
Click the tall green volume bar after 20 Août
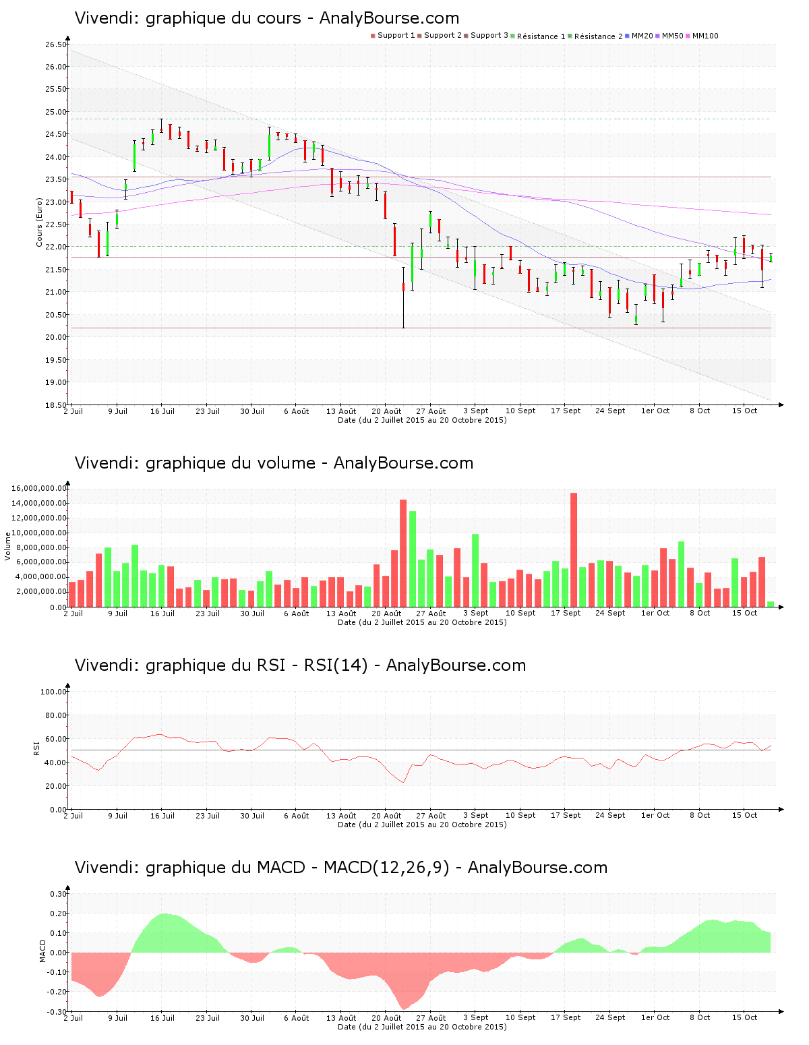pyautogui.click(x=413, y=559)
